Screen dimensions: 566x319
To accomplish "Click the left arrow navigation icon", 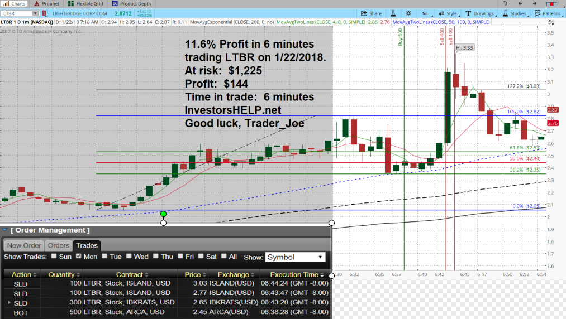I will [x=520, y=3].
